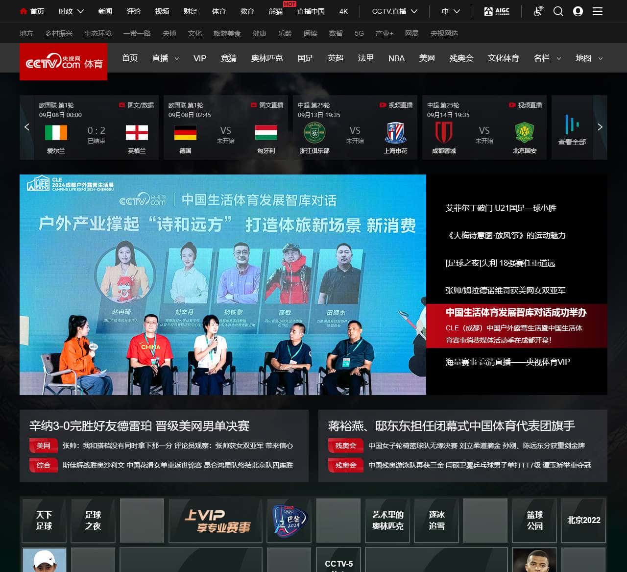
Task: Click the 上海申花 team crest
Action: (x=395, y=132)
